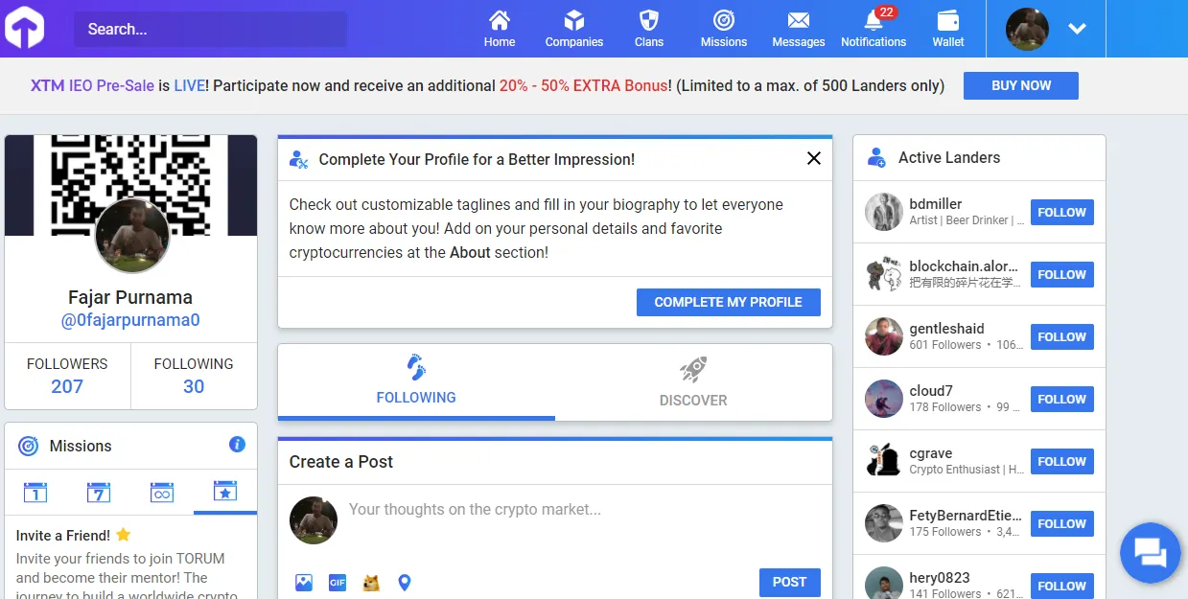The image size is (1188, 599).
Task: Switch to the FOLLOWING feed tab
Action: click(x=416, y=380)
